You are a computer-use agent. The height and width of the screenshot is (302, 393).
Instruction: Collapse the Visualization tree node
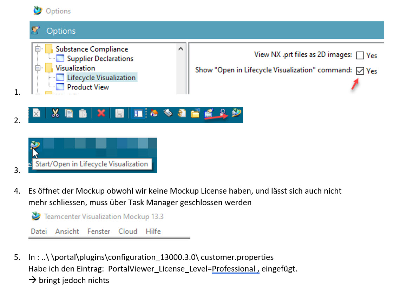pyautogui.click(x=38, y=68)
